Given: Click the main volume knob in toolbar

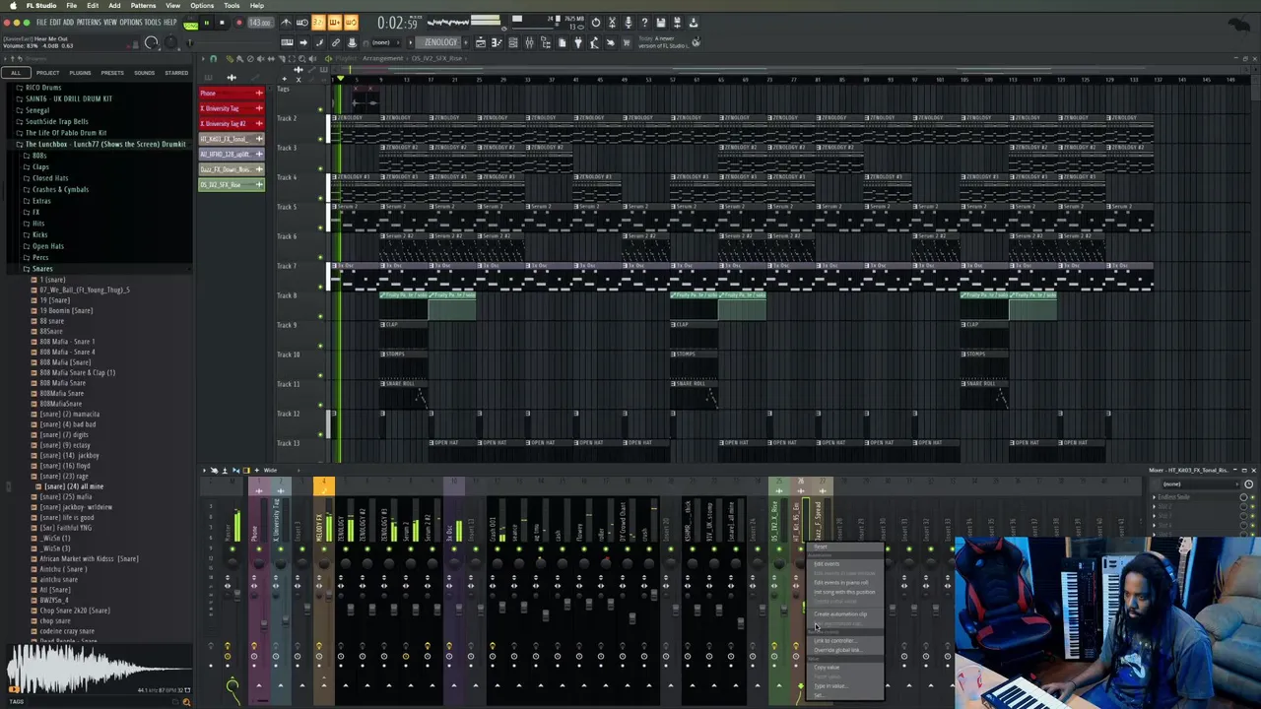Looking at the screenshot, I should point(152,42).
